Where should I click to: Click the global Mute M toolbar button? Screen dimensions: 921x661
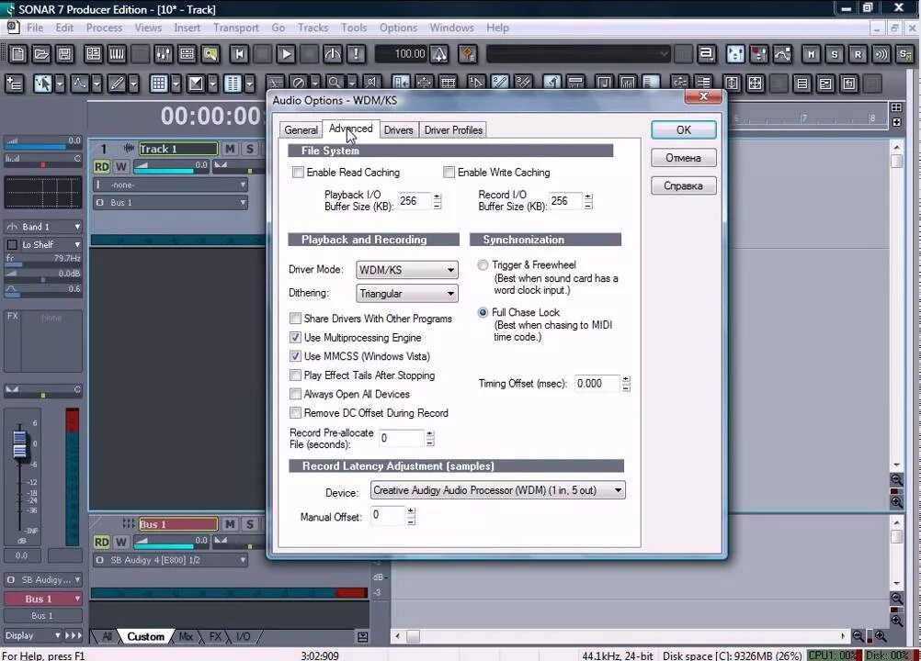812,54
